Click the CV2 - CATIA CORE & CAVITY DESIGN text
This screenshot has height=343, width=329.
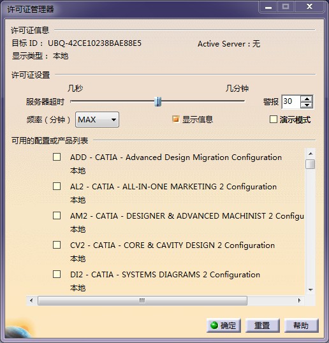pyautogui.click(x=172, y=245)
